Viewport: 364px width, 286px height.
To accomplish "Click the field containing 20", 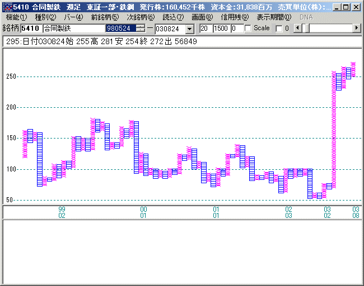I will [206, 28].
